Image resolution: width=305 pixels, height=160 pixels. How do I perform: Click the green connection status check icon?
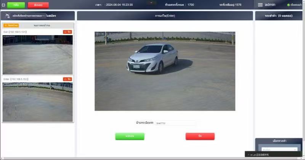[x=289, y=5]
